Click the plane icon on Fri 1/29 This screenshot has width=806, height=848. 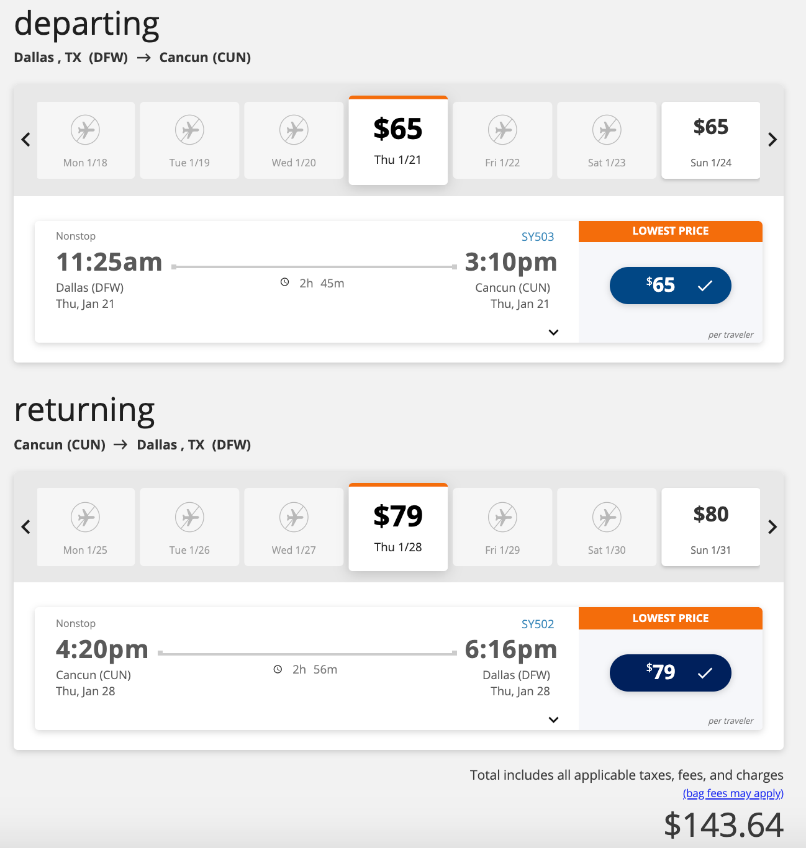coord(502,517)
